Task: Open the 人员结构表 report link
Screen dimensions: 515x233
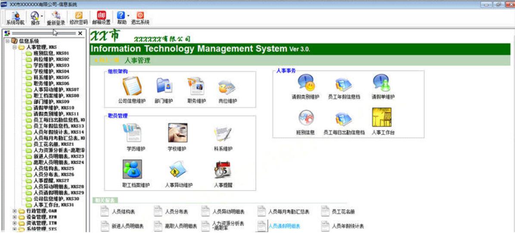Action: tap(123, 212)
